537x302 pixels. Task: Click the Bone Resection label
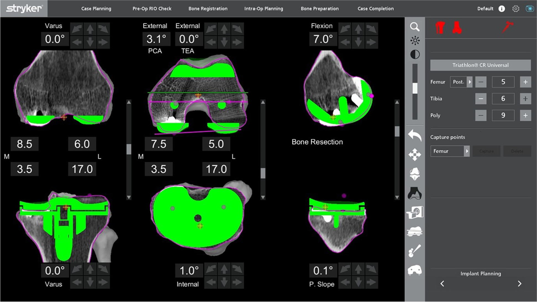click(x=317, y=142)
